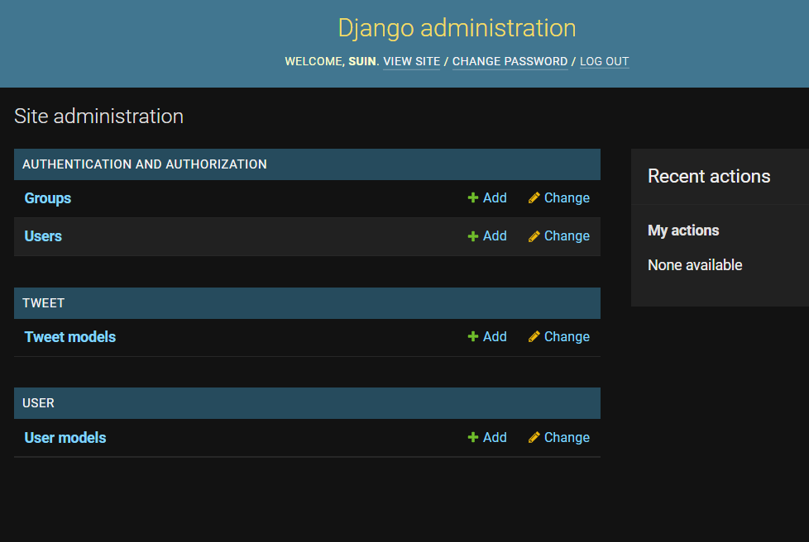Follow the Change link for User models
Image resolution: width=809 pixels, height=542 pixels.
pos(567,437)
